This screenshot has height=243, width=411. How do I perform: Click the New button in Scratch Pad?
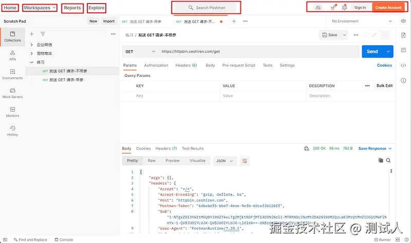pyautogui.click(x=94, y=21)
